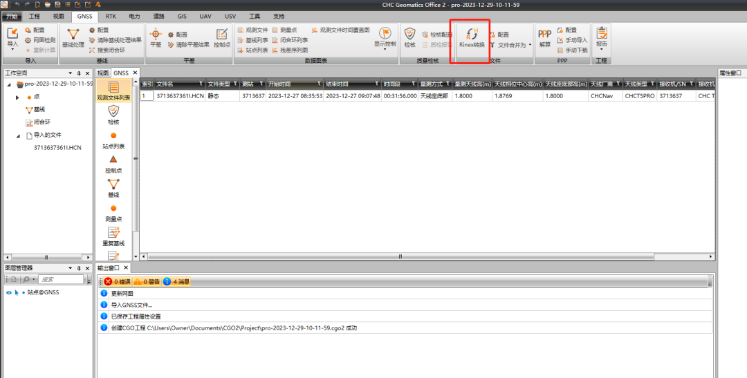Switch to the 视图 document tab
747x378 pixels.
pos(103,73)
